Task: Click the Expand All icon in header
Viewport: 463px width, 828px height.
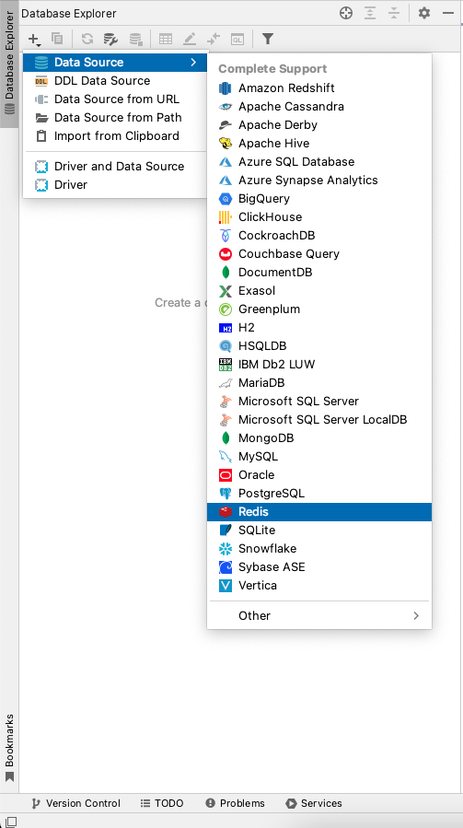Action: coord(370,13)
